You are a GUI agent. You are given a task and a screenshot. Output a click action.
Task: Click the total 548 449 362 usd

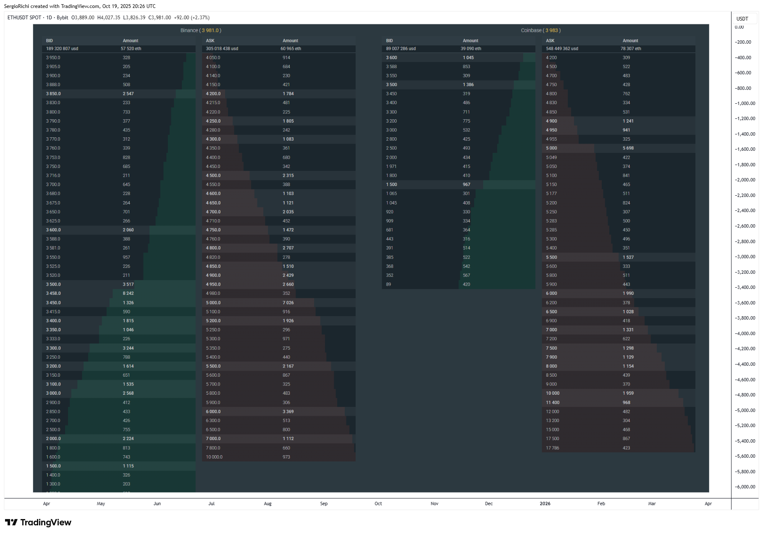pyautogui.click(x=562, y=49)
